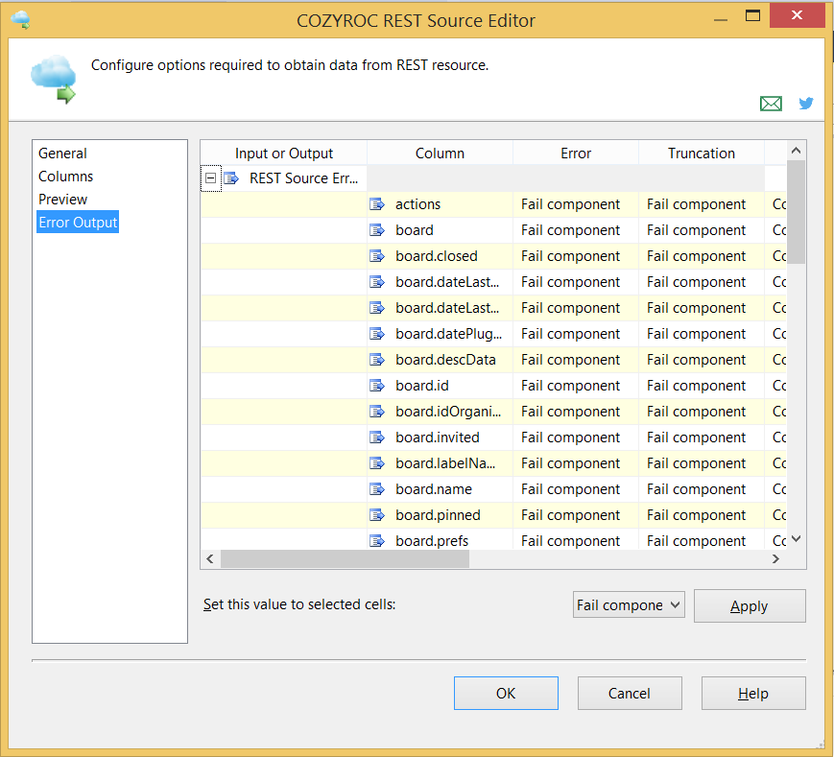Select the Error cell for board row
Image resolution: width=834 pixels, height=757 pixels.
coord(576,230)
